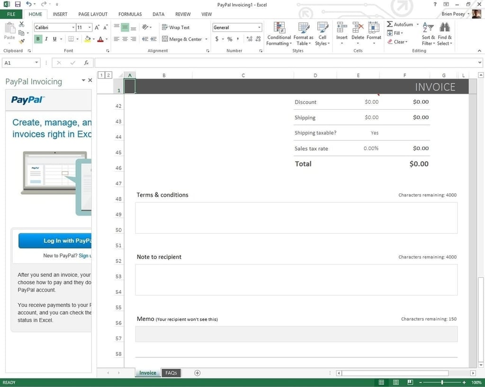Click the Sign up link for new PayPal users
The height and width of the screenshot is (387, 485).
pos(85,256)
